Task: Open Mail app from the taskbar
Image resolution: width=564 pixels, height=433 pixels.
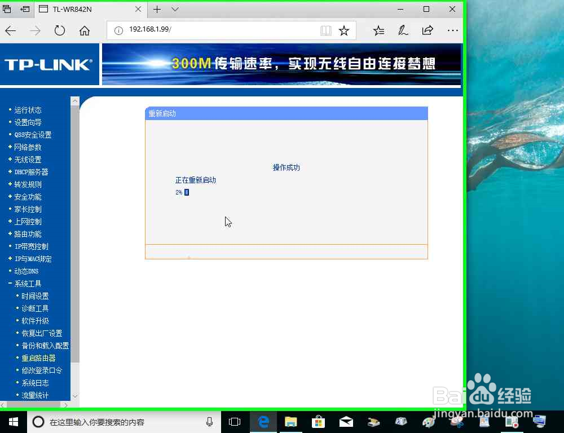Action: click(346, 422)
